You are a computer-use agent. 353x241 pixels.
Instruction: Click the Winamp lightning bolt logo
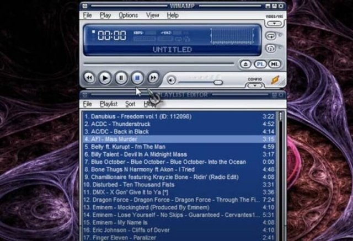(275, 80)
